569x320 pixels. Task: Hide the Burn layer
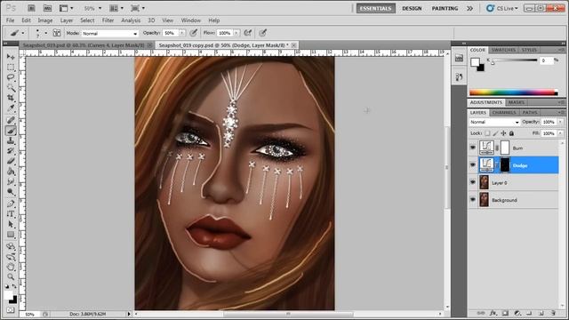click(x=472, y=148)
